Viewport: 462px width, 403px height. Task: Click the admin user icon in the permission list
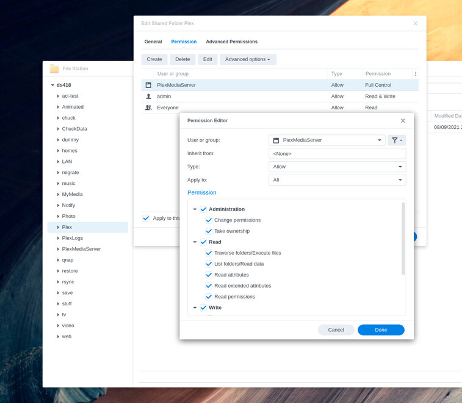[148, 96]
